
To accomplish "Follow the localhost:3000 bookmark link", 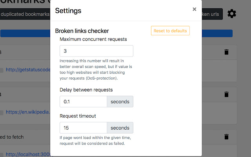I will 28,155.
